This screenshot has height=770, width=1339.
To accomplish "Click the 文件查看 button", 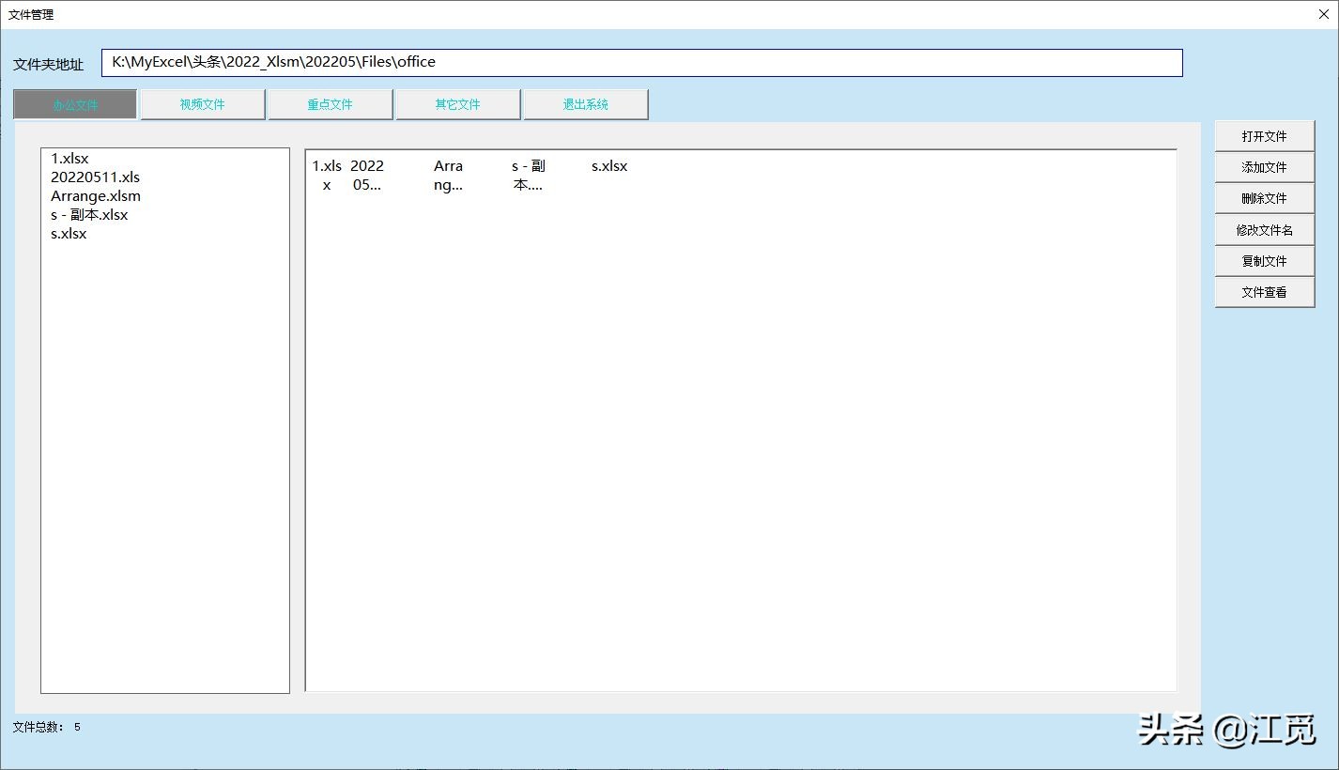I will pos(1264,292).
